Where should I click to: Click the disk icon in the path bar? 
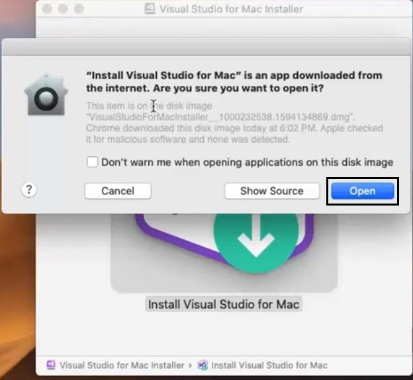click(x=51, y=365)
